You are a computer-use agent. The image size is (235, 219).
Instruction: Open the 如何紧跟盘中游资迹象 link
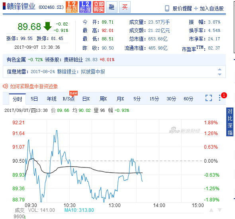point(34,86)
